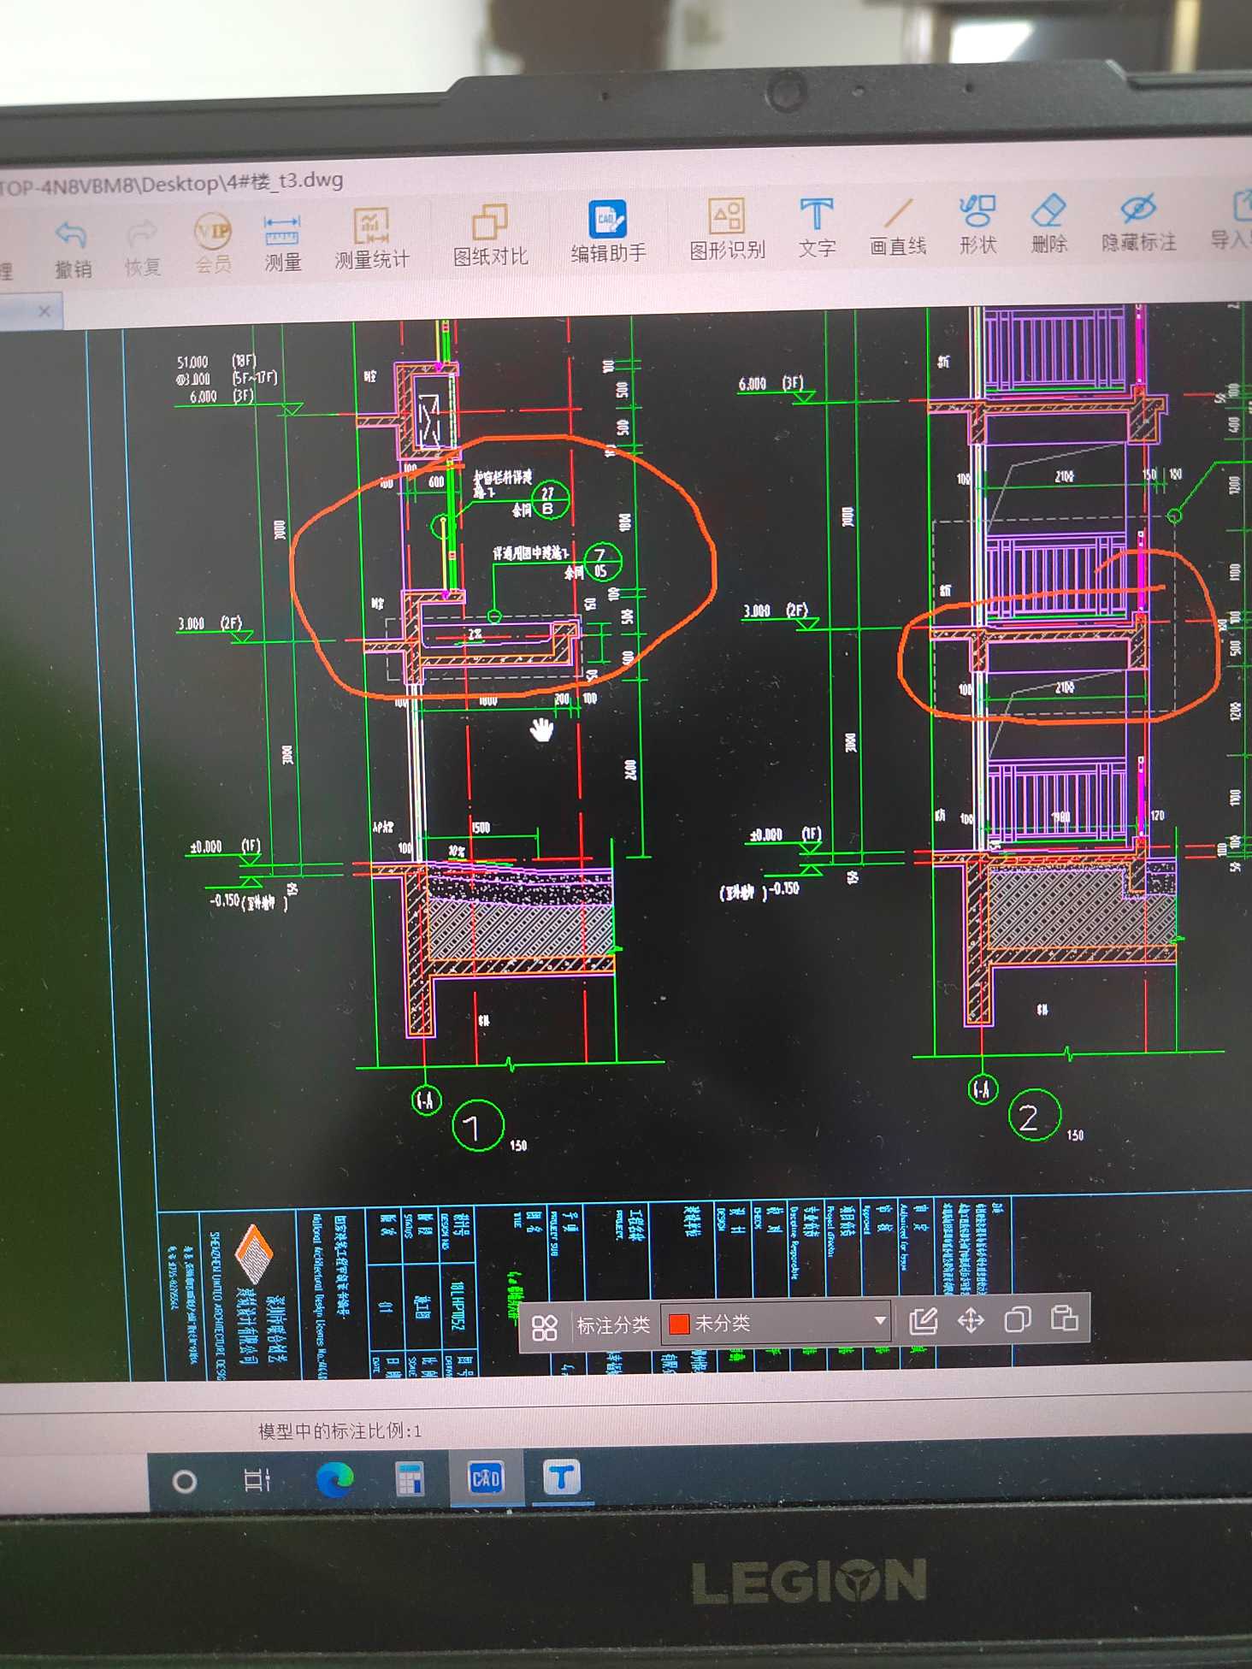Click the copy annotation icon

pos(1017,1319)
